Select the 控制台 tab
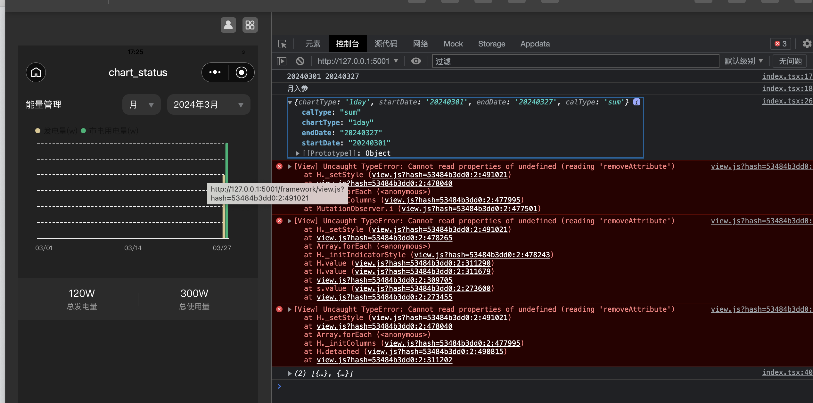The image size is (813, 403). coord(348,44)
